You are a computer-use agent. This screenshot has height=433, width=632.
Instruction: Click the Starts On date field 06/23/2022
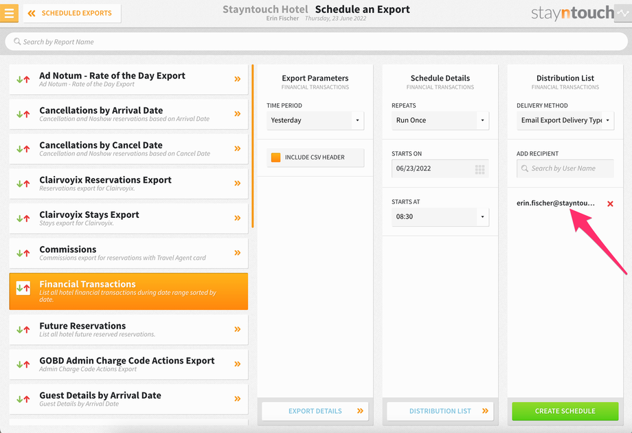[440, 168]
